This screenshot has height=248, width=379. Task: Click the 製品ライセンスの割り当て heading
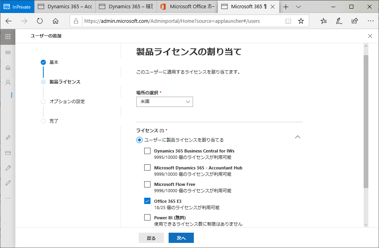tap(189, 51)
